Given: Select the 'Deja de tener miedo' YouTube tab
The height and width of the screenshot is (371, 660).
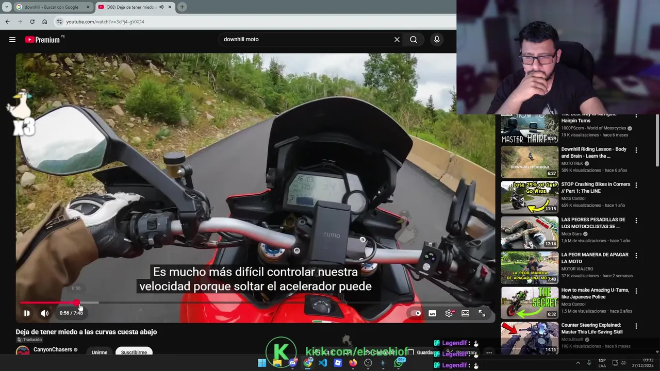Looking at the screenshot, I should click(x=130, y=7).
